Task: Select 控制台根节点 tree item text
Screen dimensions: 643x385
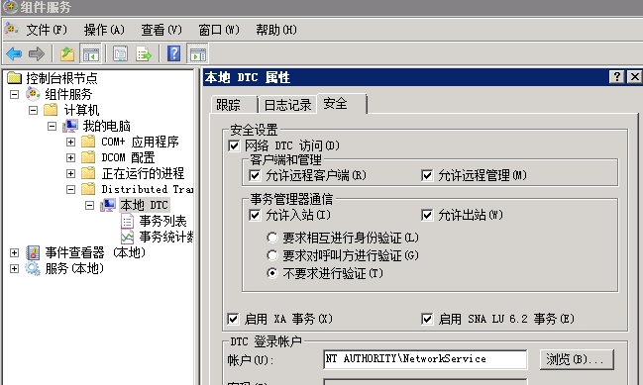Action: 61,78
